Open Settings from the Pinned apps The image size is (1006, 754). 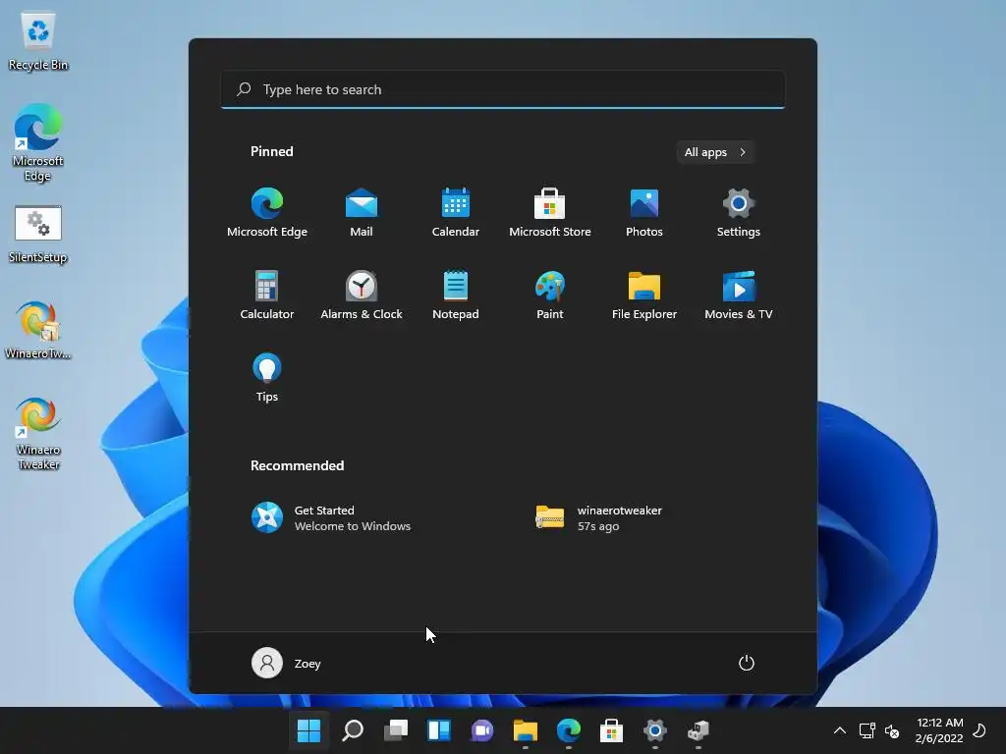tap(739, 213)
